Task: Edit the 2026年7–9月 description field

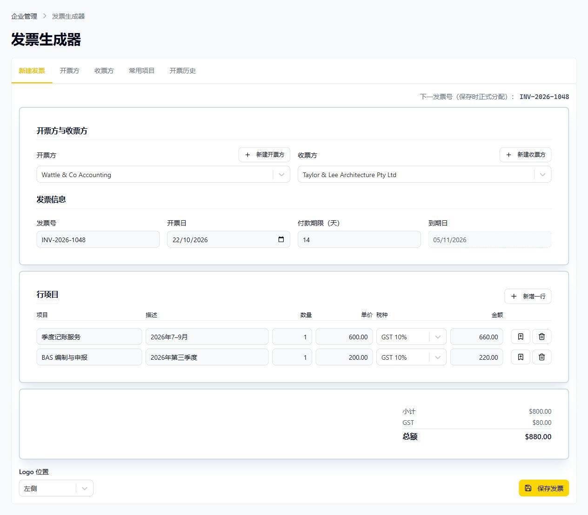Action: pyautogui.click(x=207, y=337)
